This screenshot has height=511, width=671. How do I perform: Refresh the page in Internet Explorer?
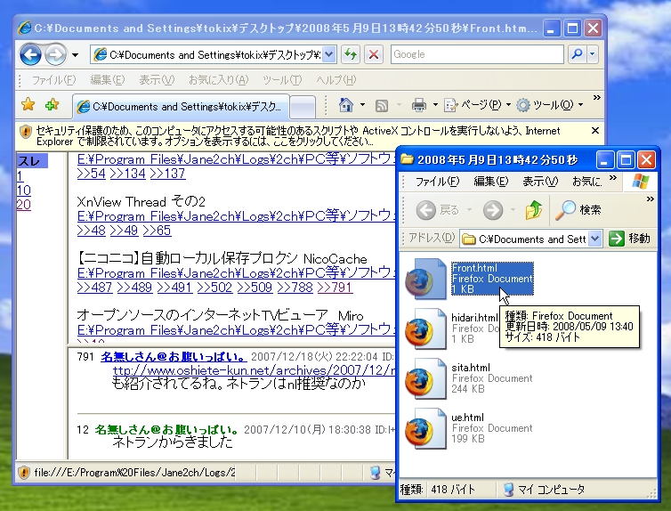pyautogui.click(x=351, y=54)
